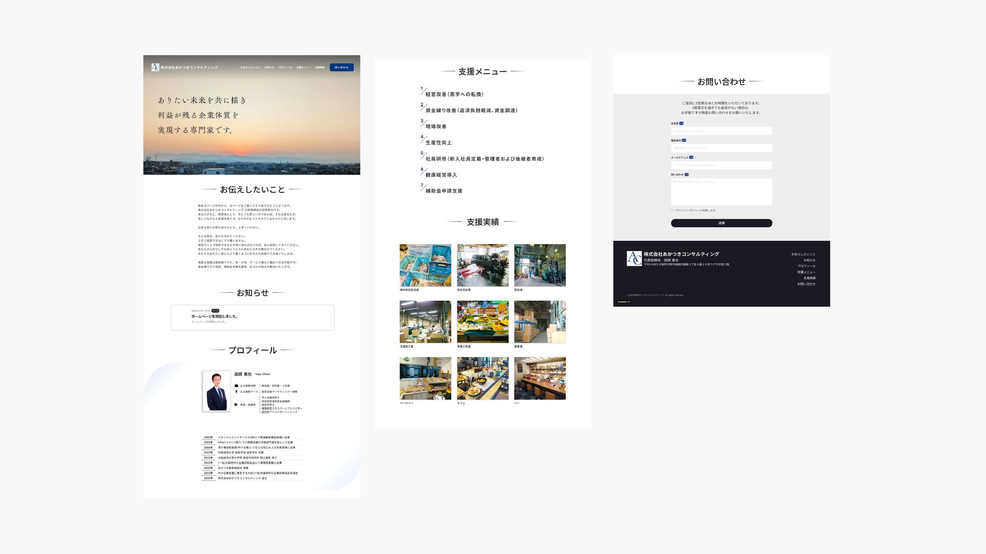The height and width of the screenshot is (554, 986).
Task: Open プロフィール in the header navigation
Action: pos(285,68)
